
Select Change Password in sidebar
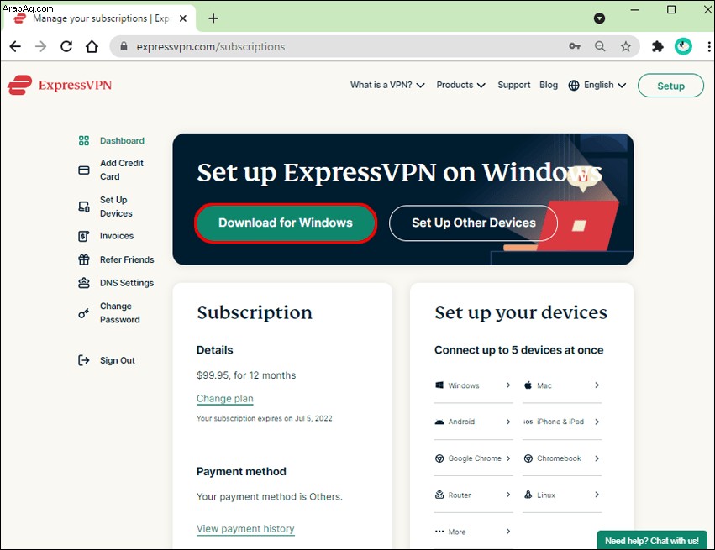click(120, 313)
